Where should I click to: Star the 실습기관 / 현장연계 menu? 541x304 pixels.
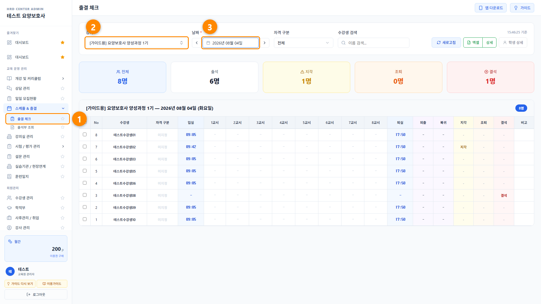click(x=63, y=166)
